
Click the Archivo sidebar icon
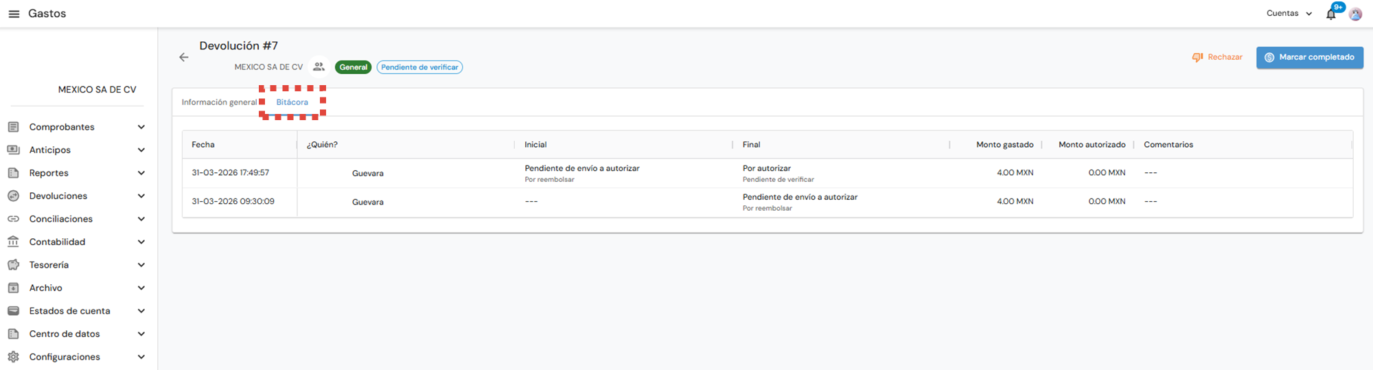pos(13,288)
